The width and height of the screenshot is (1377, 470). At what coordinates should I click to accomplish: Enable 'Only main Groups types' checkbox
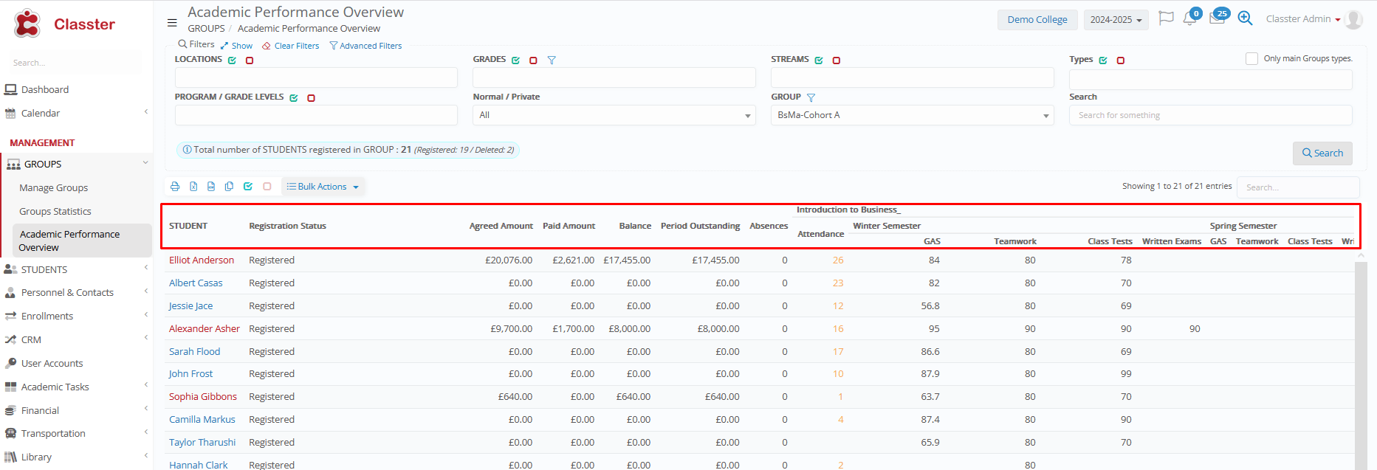click(1251, 58)
